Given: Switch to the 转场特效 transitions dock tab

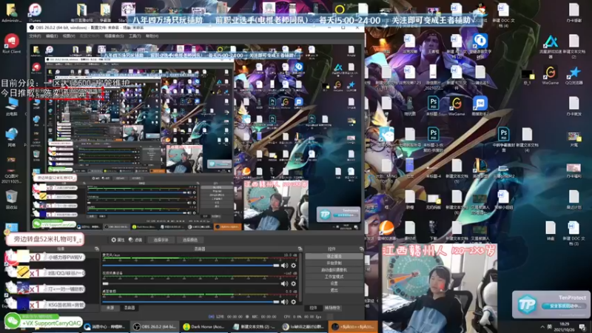Looking at the screenshot, I should [x=332, y=308].
